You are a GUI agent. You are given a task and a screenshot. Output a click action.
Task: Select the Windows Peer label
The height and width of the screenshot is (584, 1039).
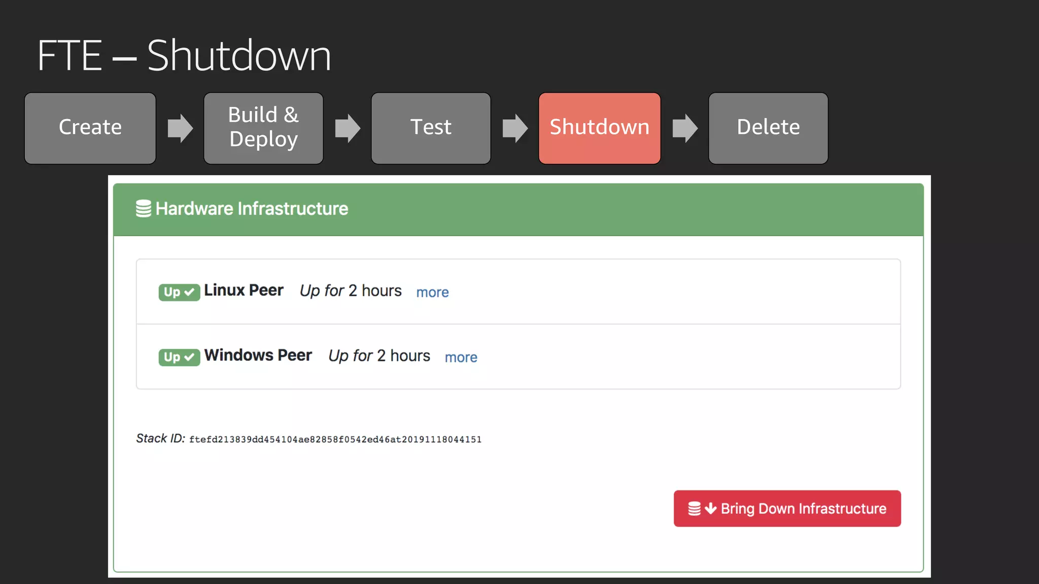258,355
